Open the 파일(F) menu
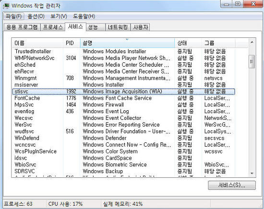This screenshot has width=264, height=209. [x=14, y=16]
